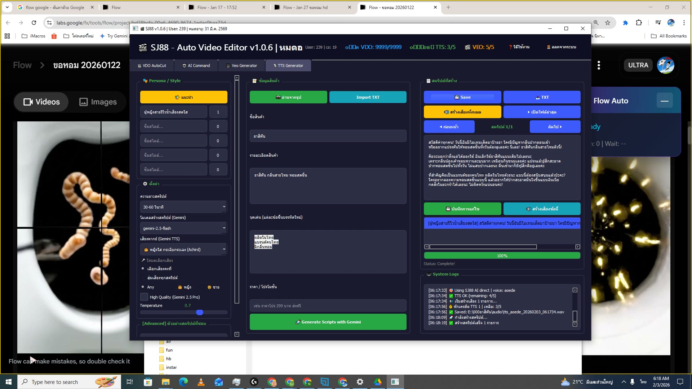
Task: Select the random voice per script radio option
Action: (143, 278)
